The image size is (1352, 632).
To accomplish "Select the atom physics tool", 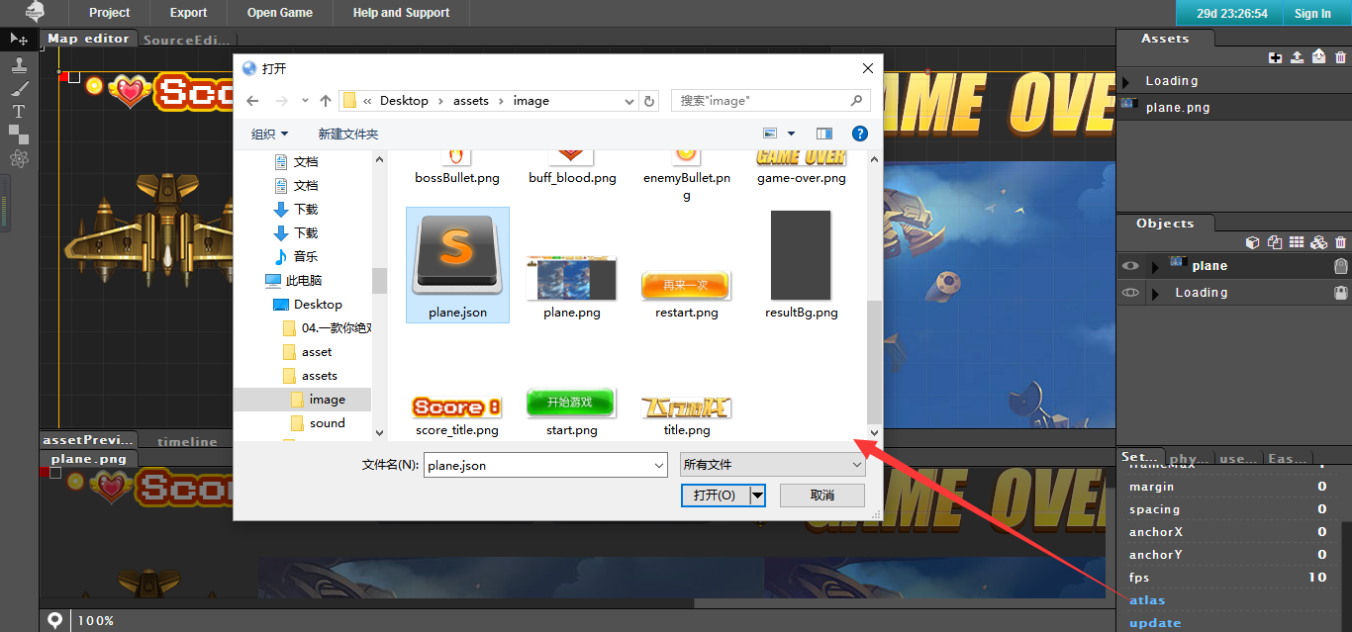I will [x=19, y=158].
